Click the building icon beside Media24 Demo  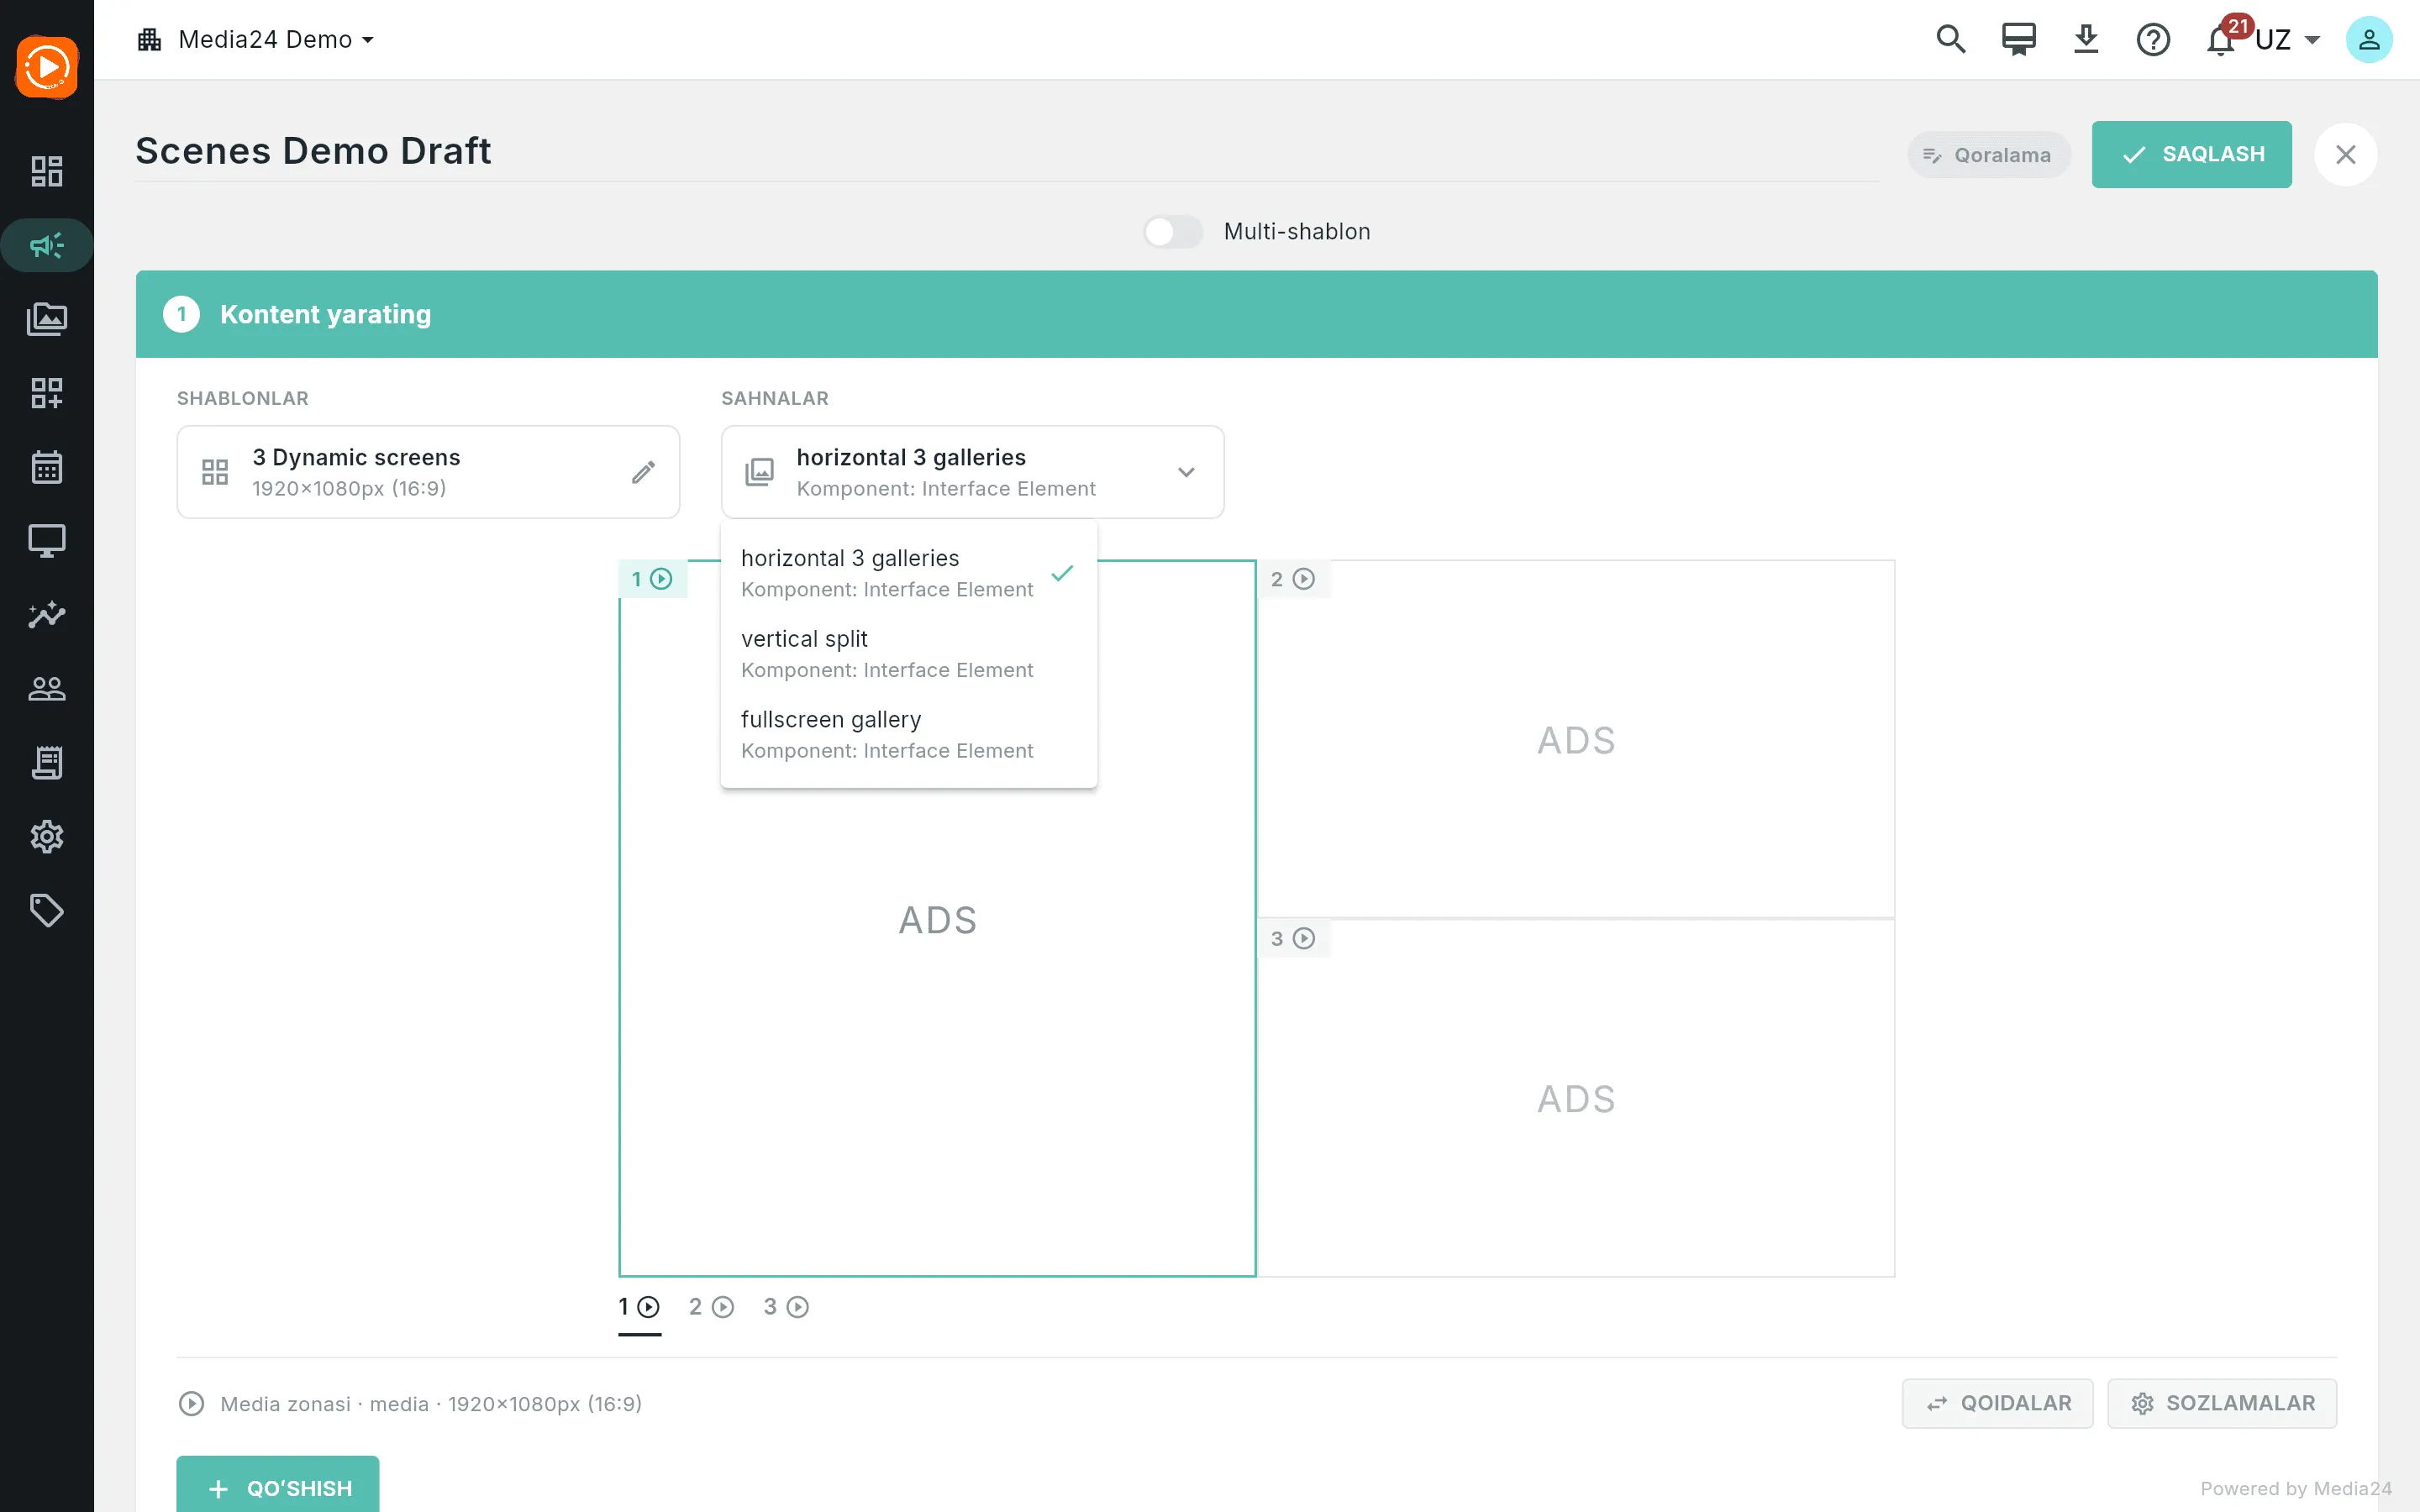point(150,40)
